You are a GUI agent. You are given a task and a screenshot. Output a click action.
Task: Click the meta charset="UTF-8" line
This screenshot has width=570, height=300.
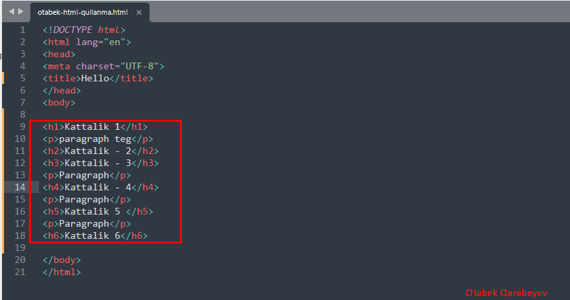tap(103, 66)
